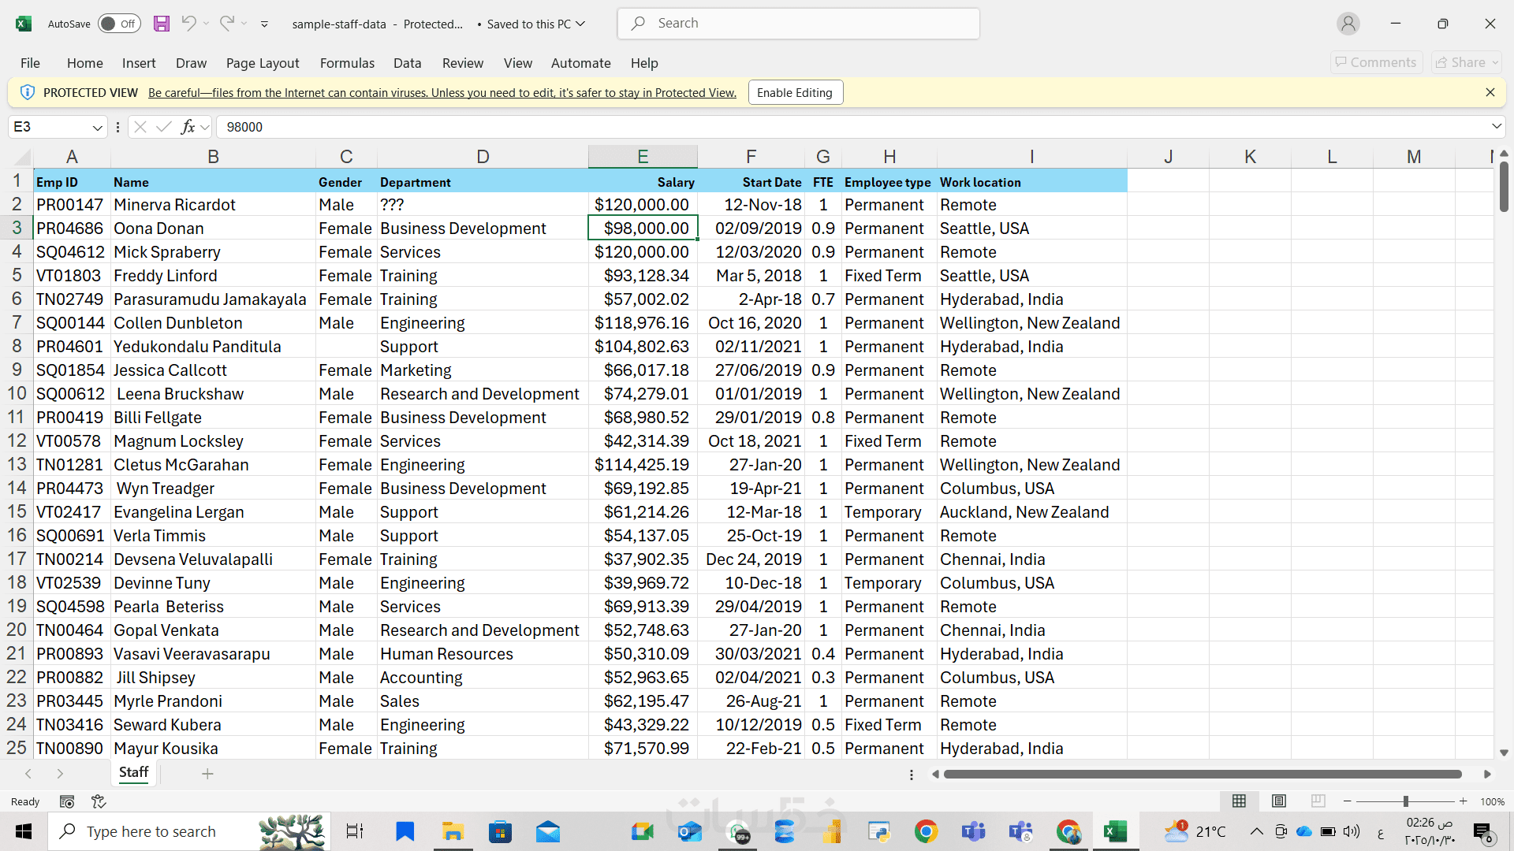This screenshot has height=851, width=1514.
Task: Toggle the AutoSave switch
Action: (x=119, y=24)
